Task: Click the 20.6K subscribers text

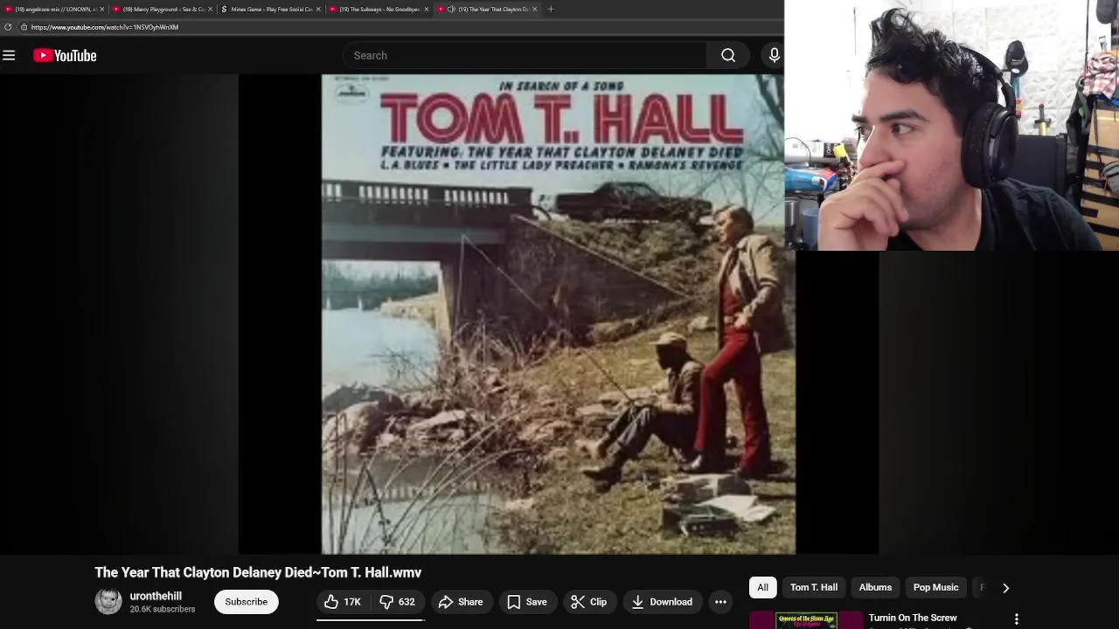Action: click(x=163, y=609)
